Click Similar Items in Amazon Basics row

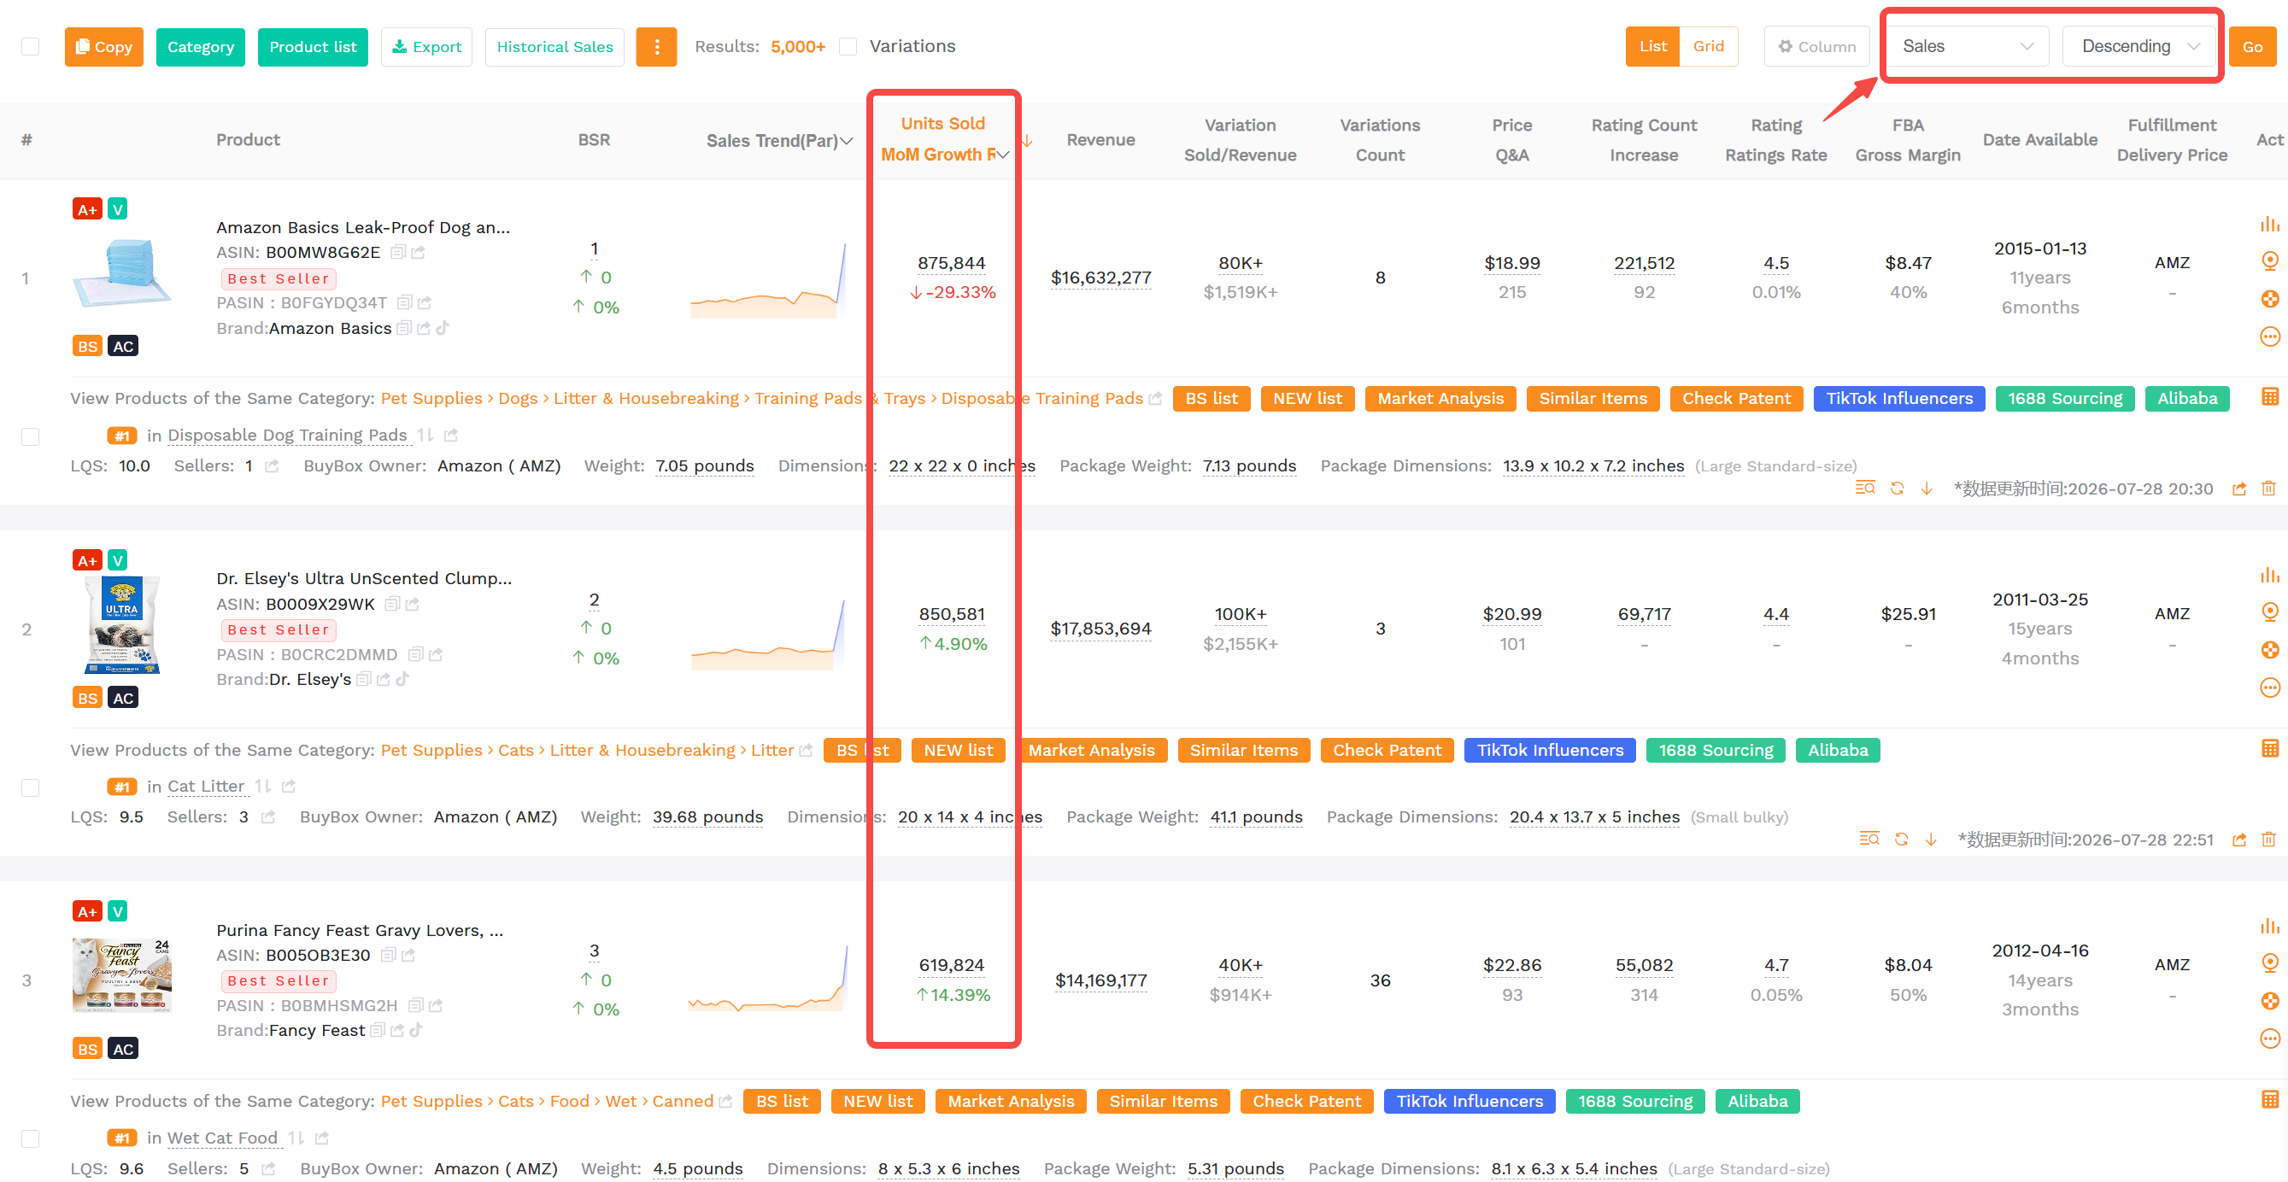coord(1593,399)
